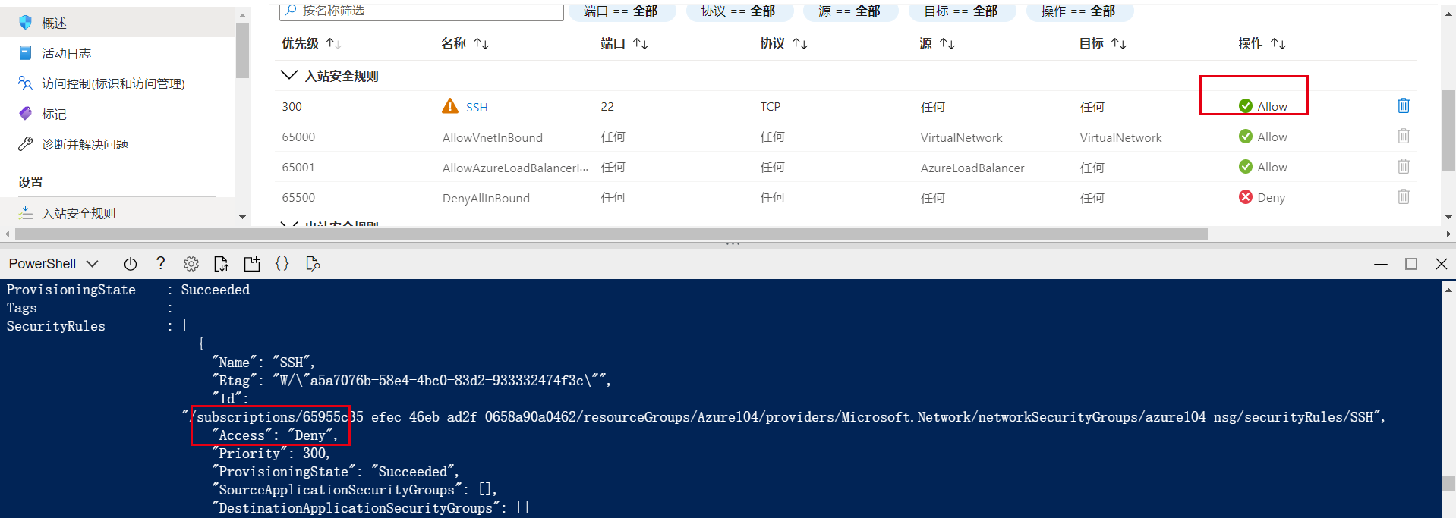Open the 目标 == 全部 filter
1456x518 pixels.
click(x=961, y=11)
